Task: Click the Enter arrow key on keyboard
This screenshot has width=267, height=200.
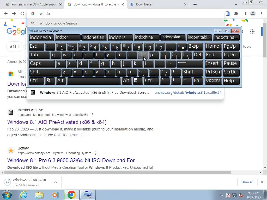Action: 190,64
